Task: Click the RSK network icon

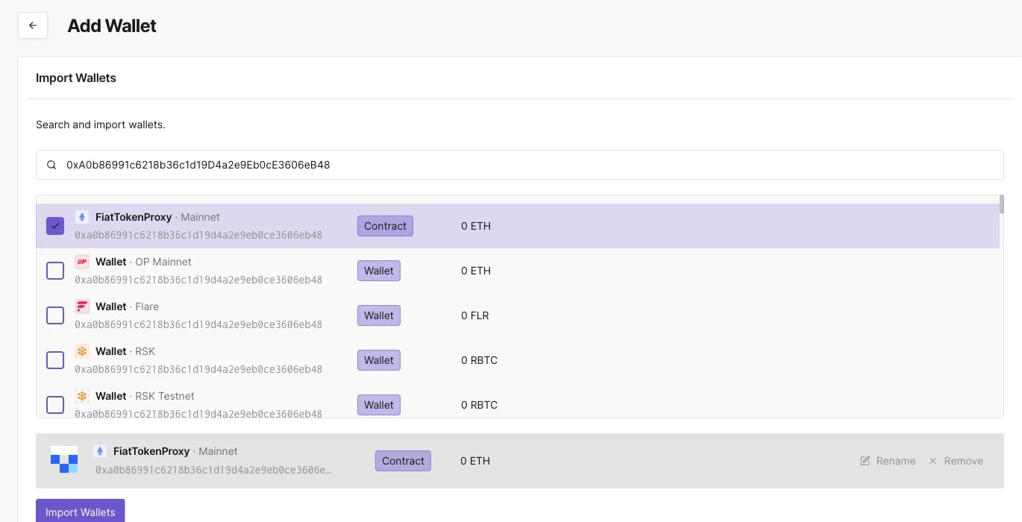Action: (x=82, y=351)
